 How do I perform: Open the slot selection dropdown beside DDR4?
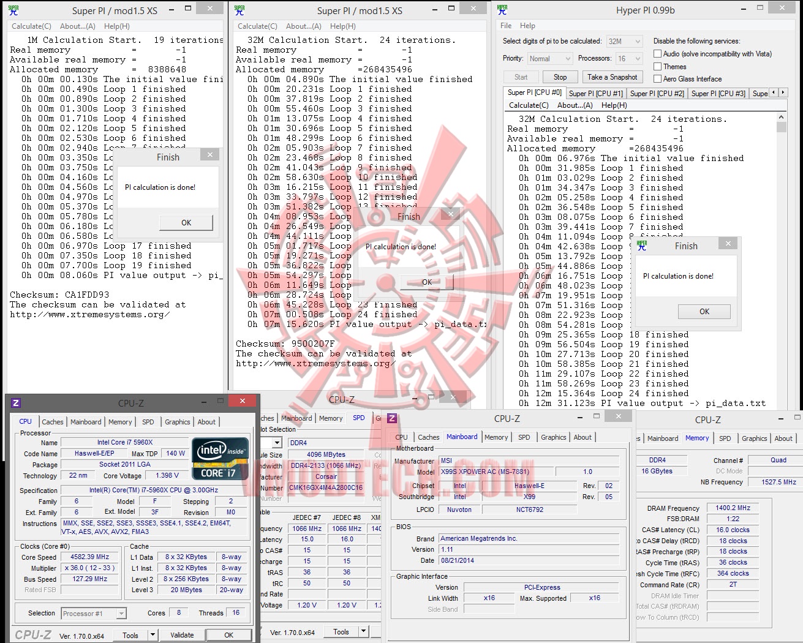pyautogui.click(x=277, y=443)
